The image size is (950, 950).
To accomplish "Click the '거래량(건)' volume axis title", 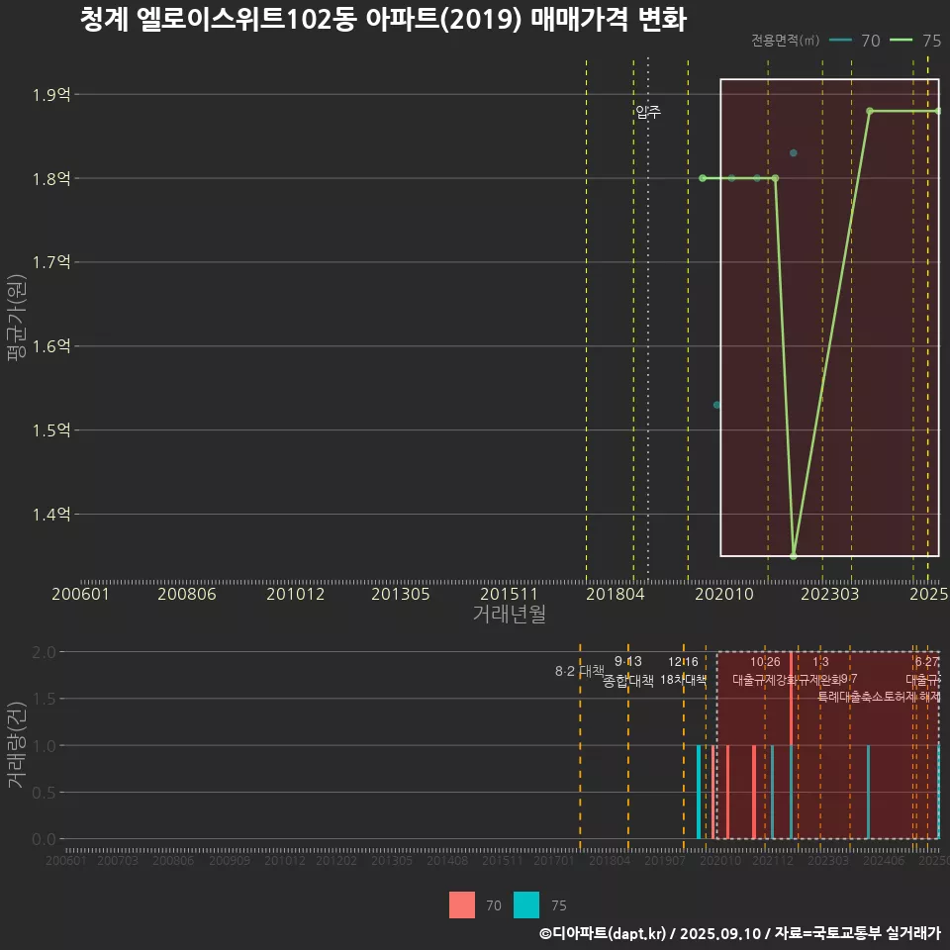I will point(17,744).
